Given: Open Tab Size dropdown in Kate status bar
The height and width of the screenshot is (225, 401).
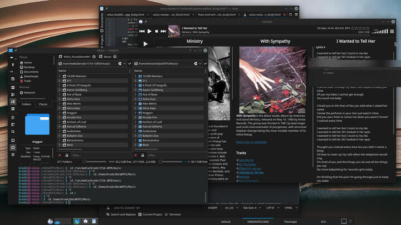Looking at the screenshot, I should click(x=252, y=208).
